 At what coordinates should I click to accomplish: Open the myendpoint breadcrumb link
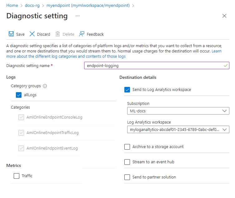[88, 6]
